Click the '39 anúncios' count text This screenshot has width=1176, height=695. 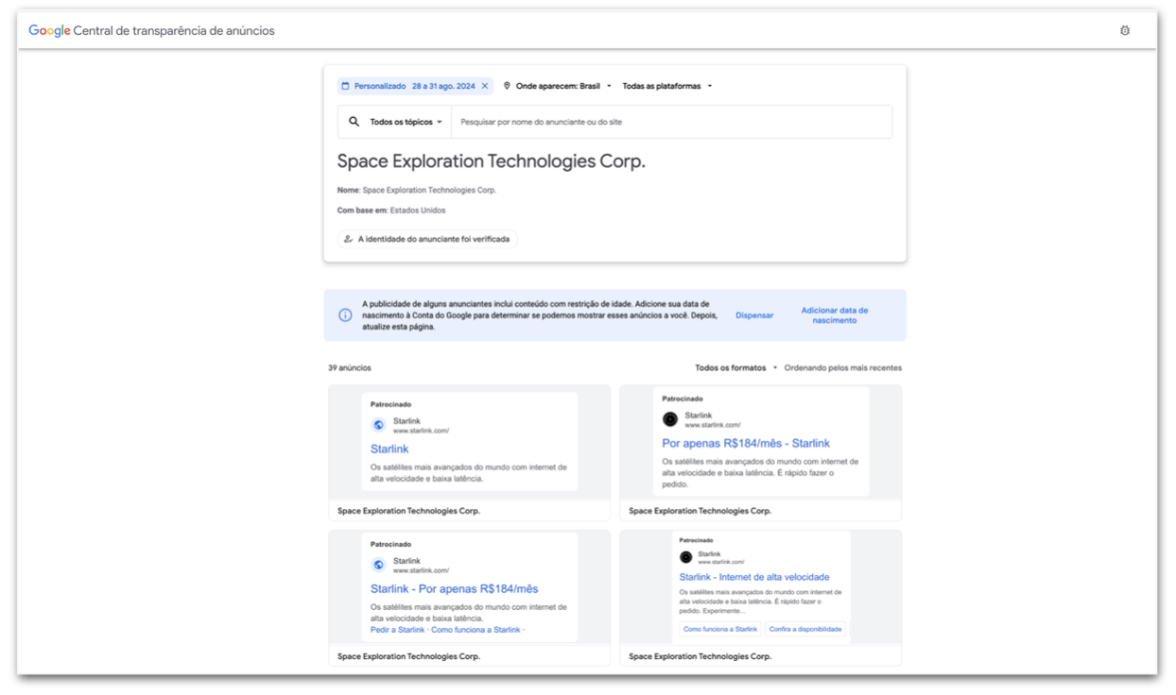[350, 368]
